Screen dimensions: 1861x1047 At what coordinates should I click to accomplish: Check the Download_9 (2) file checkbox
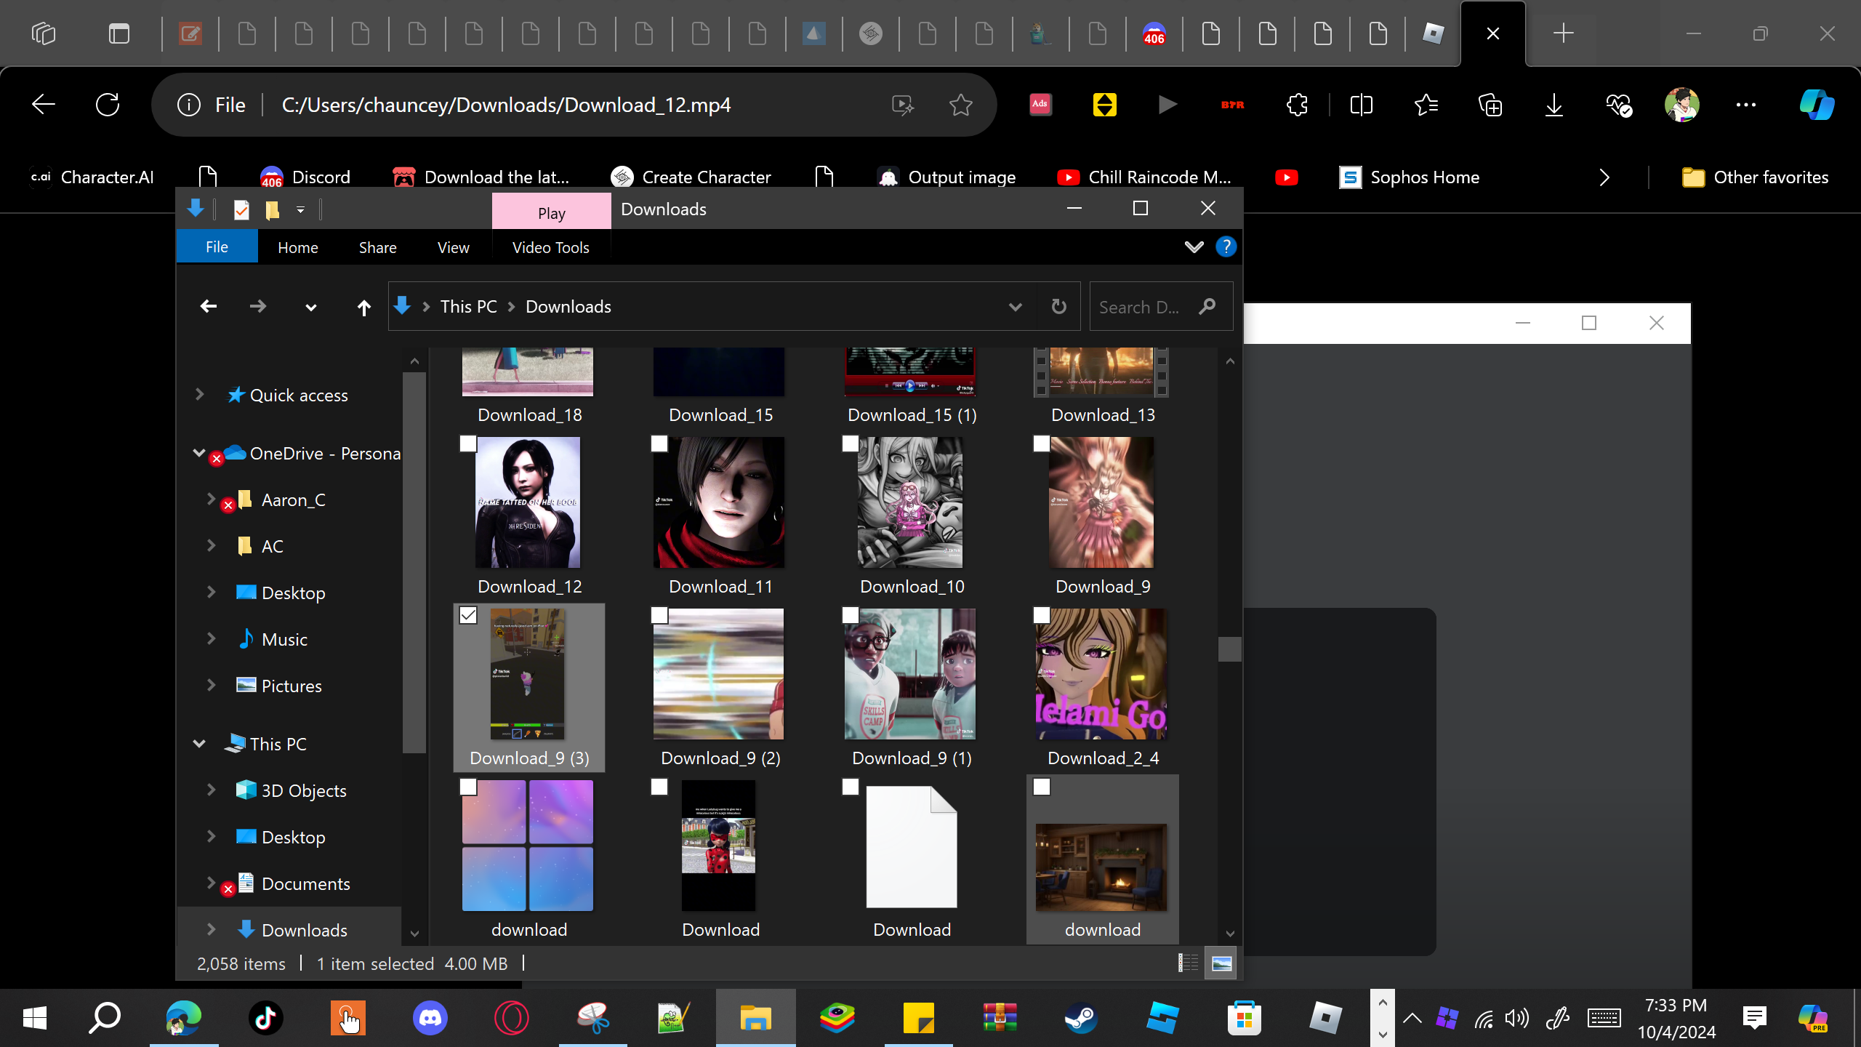click(x=659, y=616)
